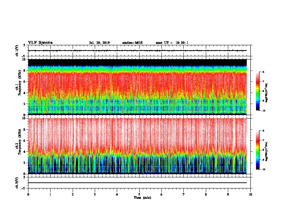Click the "station=MOS" header label
The height and width of the screenshot is (218, 282).
point(132,43)
